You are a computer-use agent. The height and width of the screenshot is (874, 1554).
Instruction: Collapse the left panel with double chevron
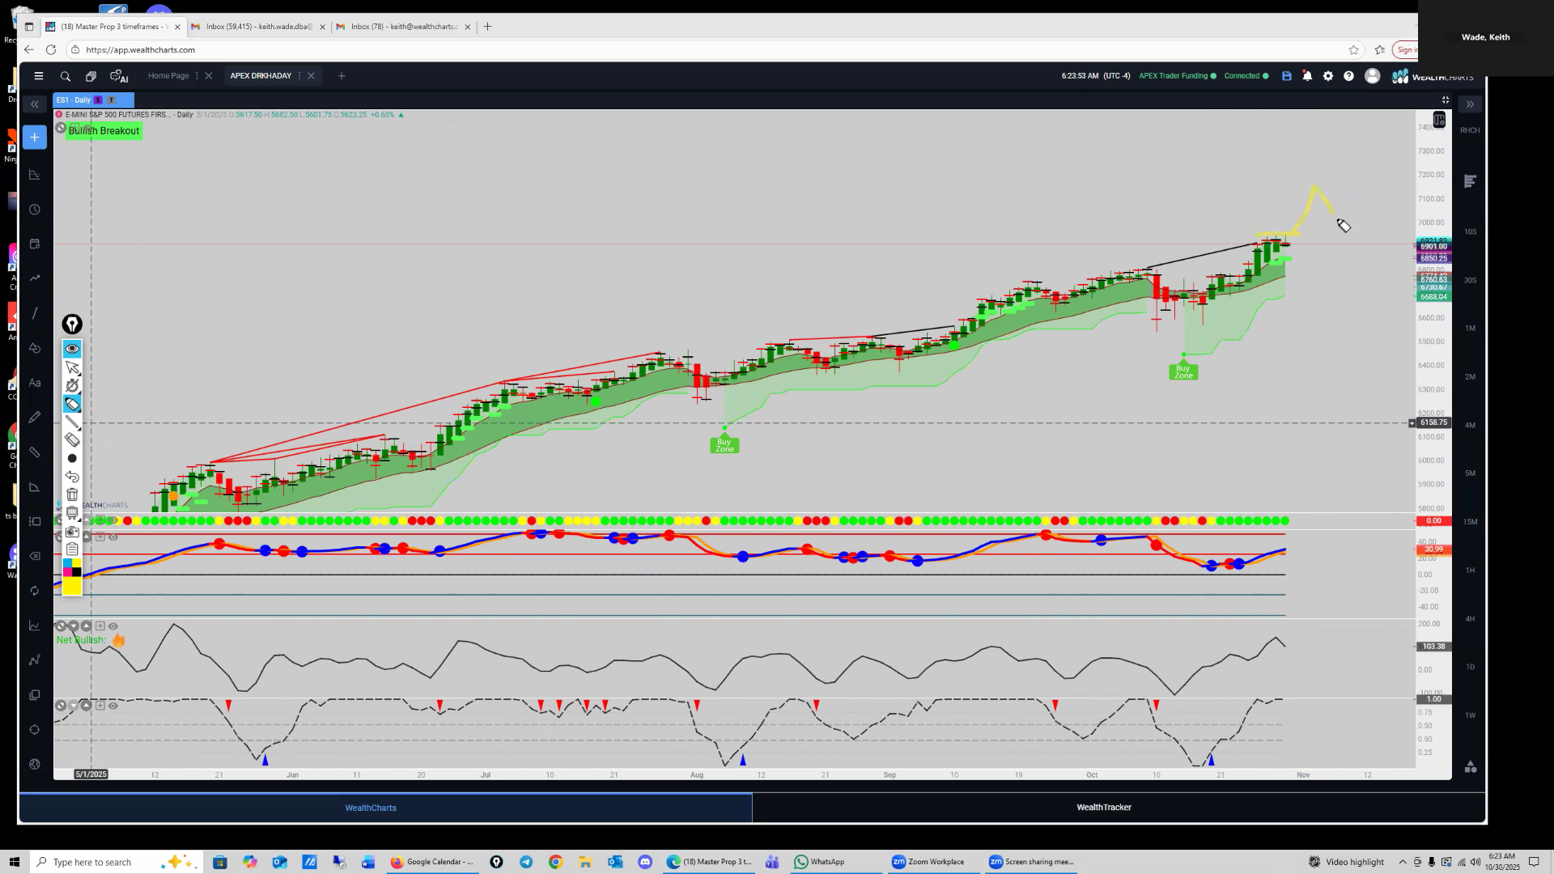point(34,104)
